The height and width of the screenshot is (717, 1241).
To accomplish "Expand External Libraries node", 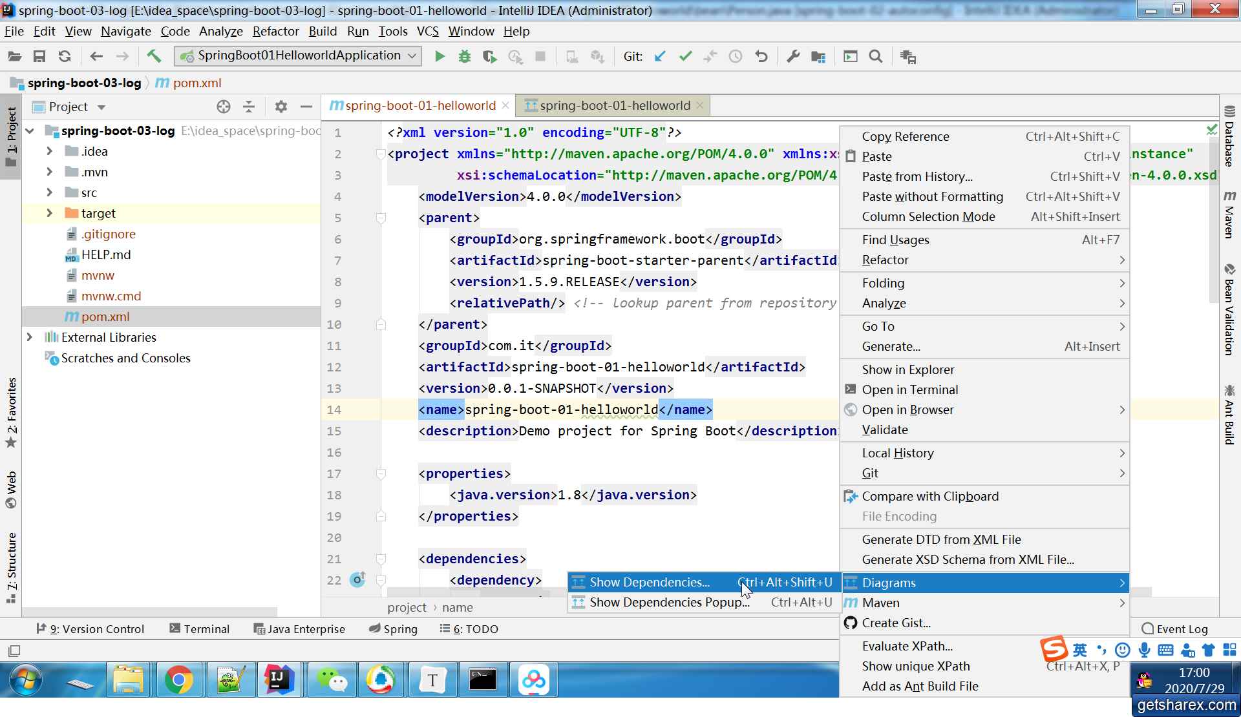I will point(30,337).
